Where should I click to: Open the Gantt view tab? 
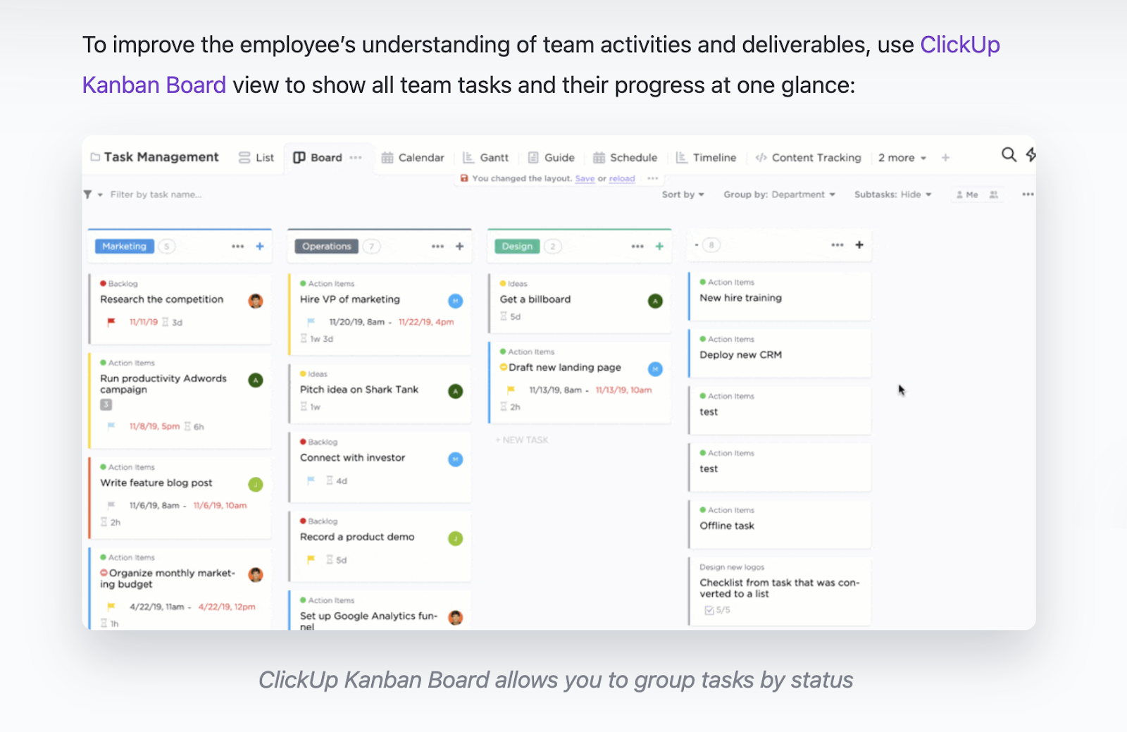485,158
